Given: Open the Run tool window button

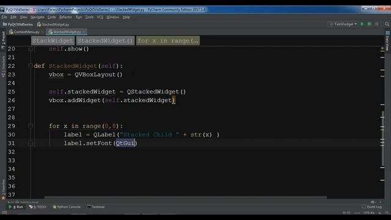Looking at the screenshot, I should click(16, 207).
